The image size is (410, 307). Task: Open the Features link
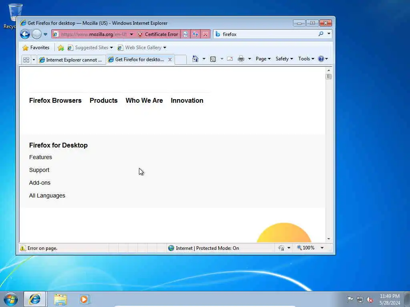coord(40,157)
